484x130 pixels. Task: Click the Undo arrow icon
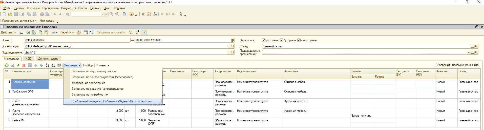[55, 14]
